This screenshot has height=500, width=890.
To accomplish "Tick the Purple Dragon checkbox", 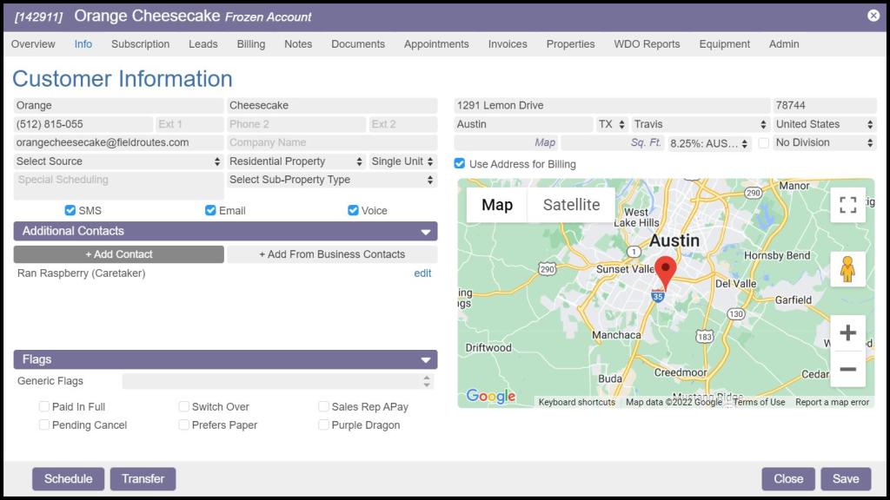I will 323,424.
